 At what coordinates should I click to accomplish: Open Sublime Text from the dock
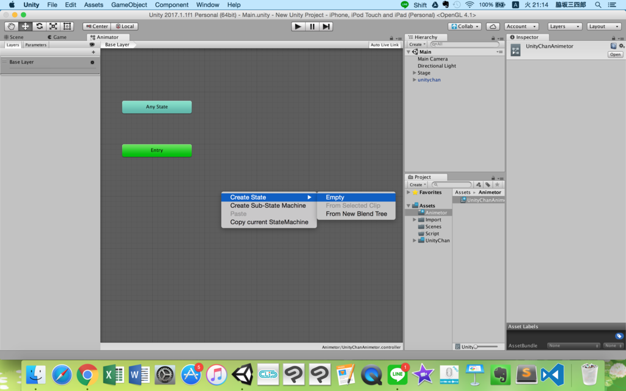(526, 375)
